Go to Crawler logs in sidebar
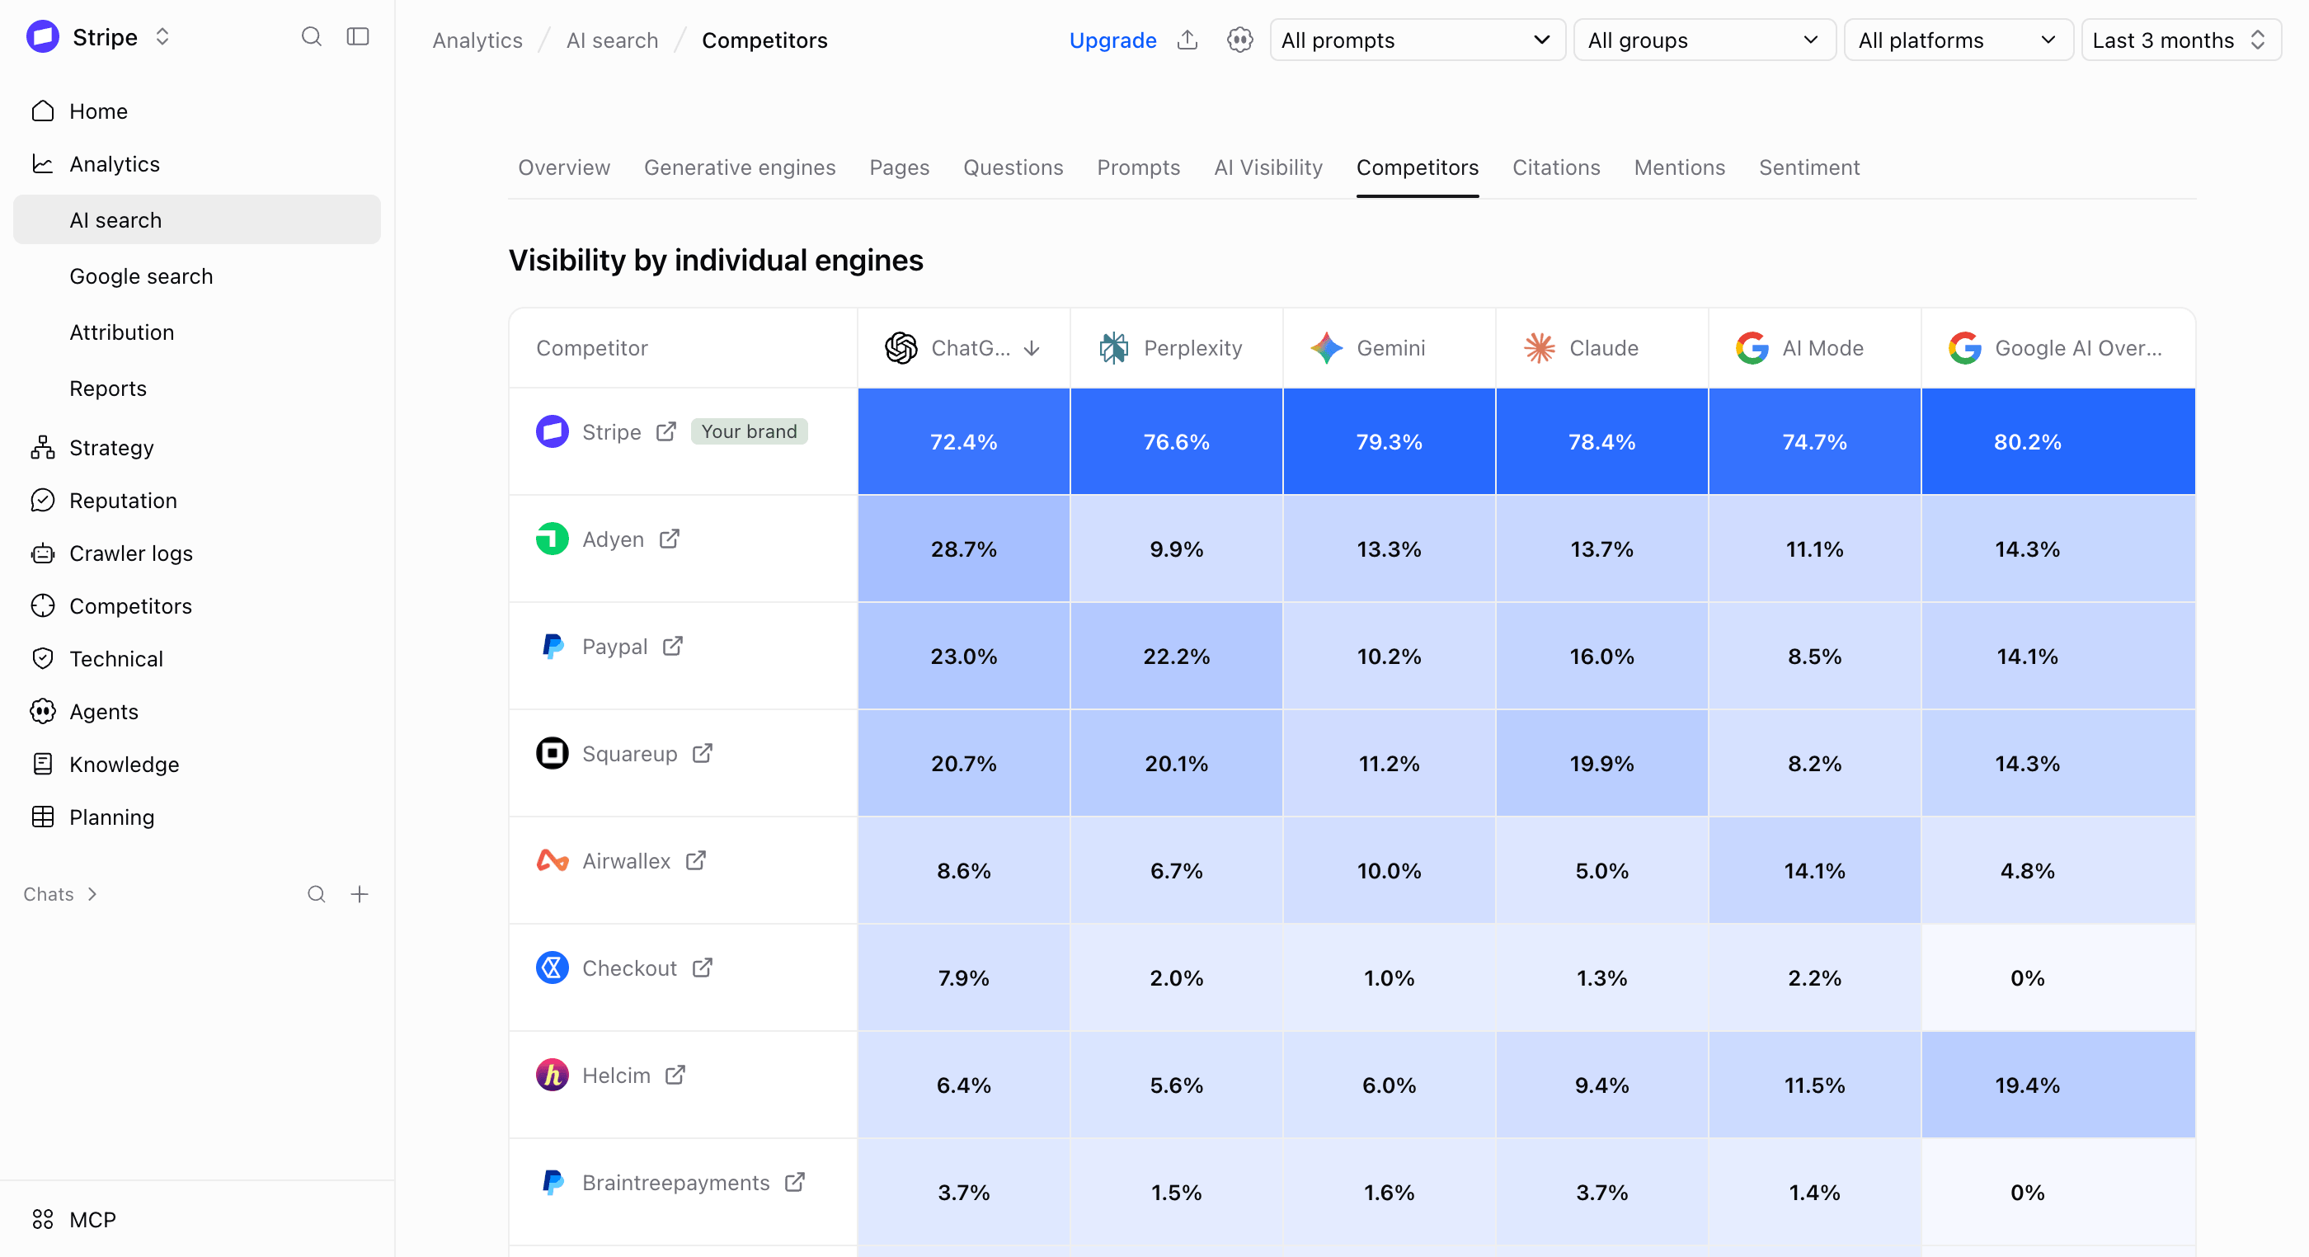The width and height of the screenshot is (2309, 1257). pyautogui.click(x=196, y=553)
